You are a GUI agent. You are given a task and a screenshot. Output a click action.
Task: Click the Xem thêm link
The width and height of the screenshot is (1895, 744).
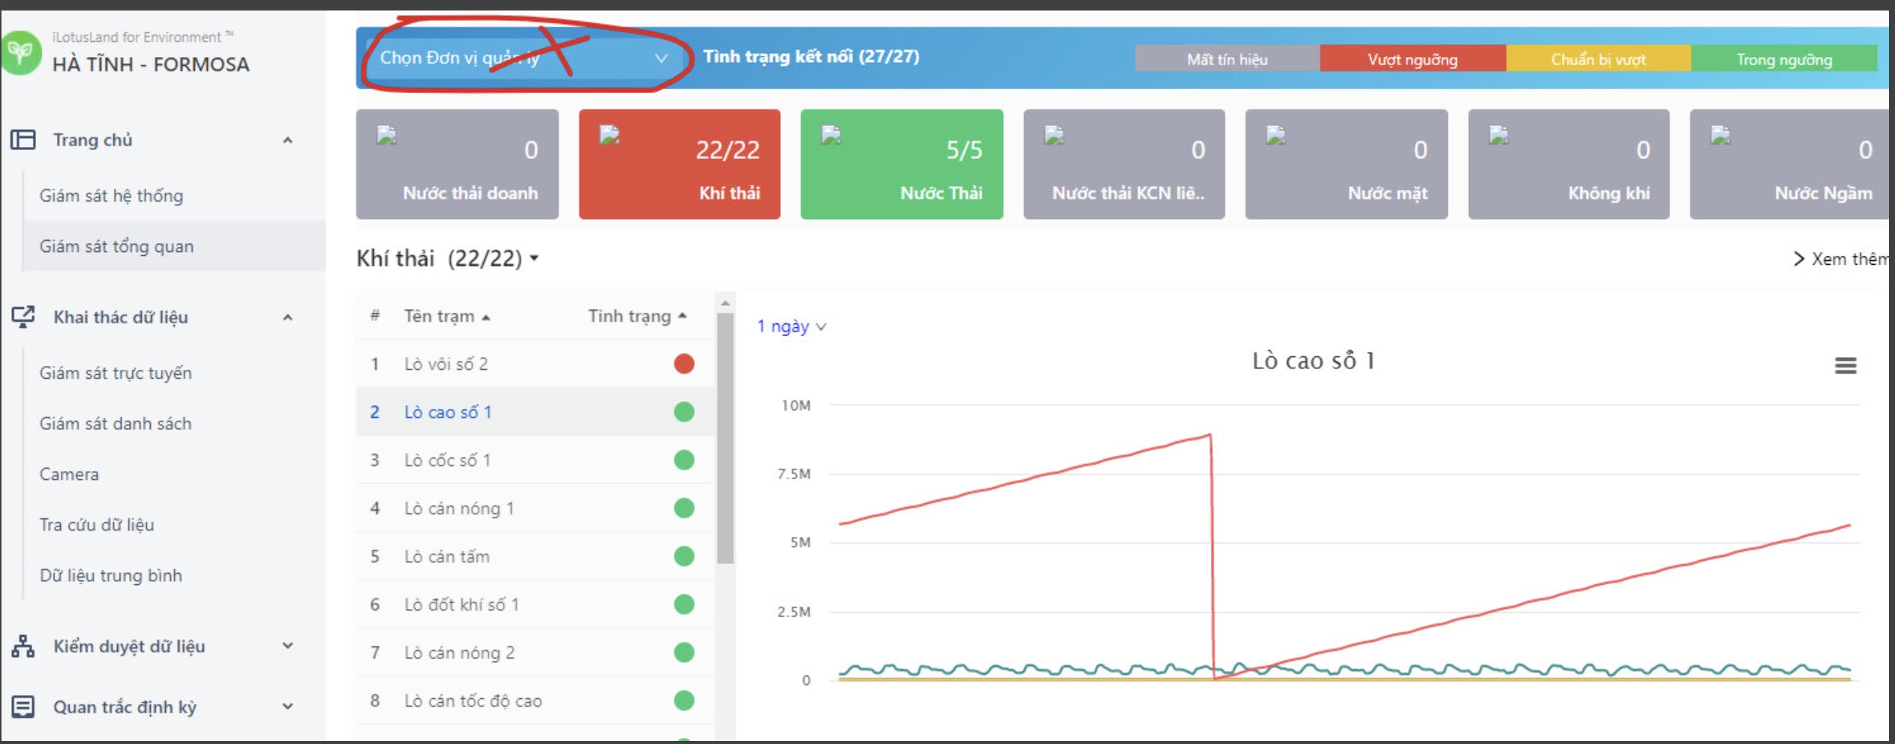click(x=1842, y=259)
